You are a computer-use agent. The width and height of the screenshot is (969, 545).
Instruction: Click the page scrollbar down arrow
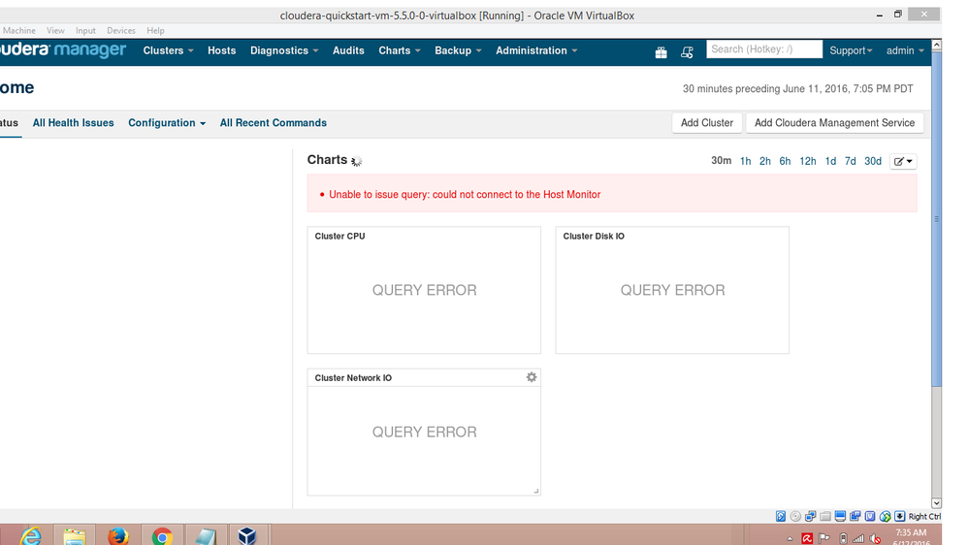point(936,503)
